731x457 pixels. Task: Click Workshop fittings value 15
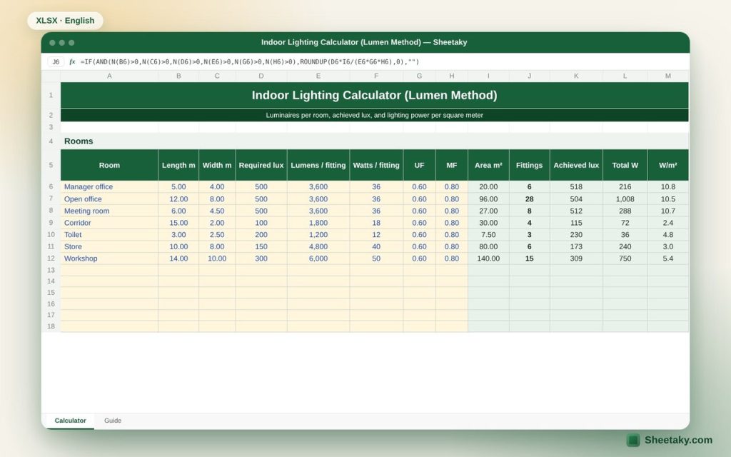[x=529, y=258]
